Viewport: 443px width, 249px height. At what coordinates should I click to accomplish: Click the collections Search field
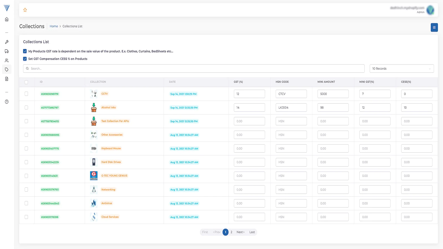(194, 69)
